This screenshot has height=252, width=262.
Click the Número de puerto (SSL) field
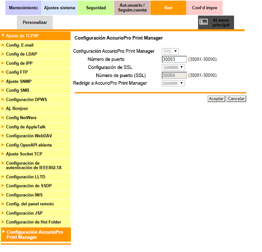click(x=174, y=76)
